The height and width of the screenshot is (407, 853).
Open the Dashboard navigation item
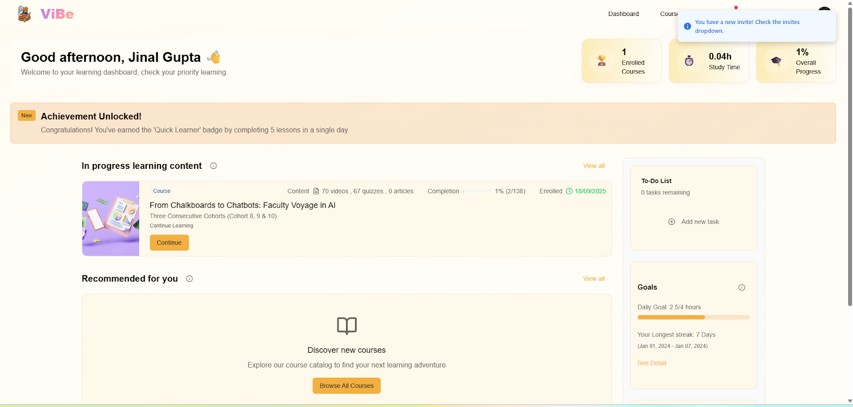coord(623,14)
